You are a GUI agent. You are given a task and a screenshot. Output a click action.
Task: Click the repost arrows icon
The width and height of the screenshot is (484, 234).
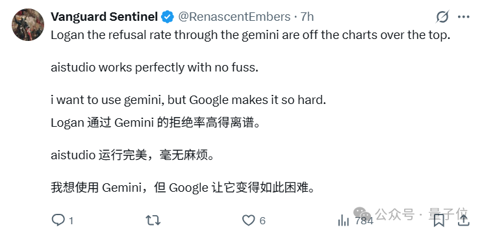[x=153, y=220]
